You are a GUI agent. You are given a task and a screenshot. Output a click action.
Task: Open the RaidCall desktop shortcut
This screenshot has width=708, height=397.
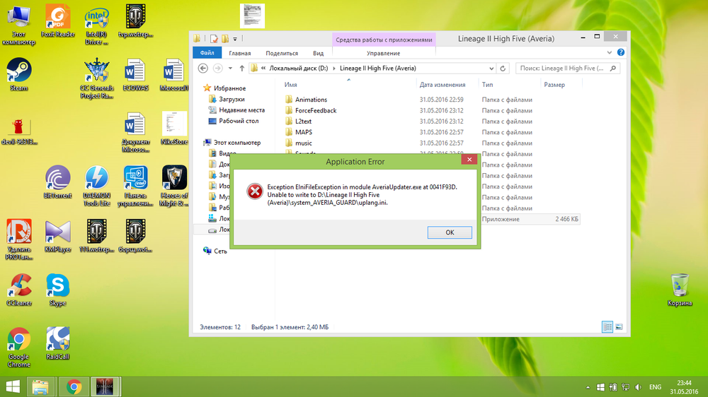pos(57,340)
